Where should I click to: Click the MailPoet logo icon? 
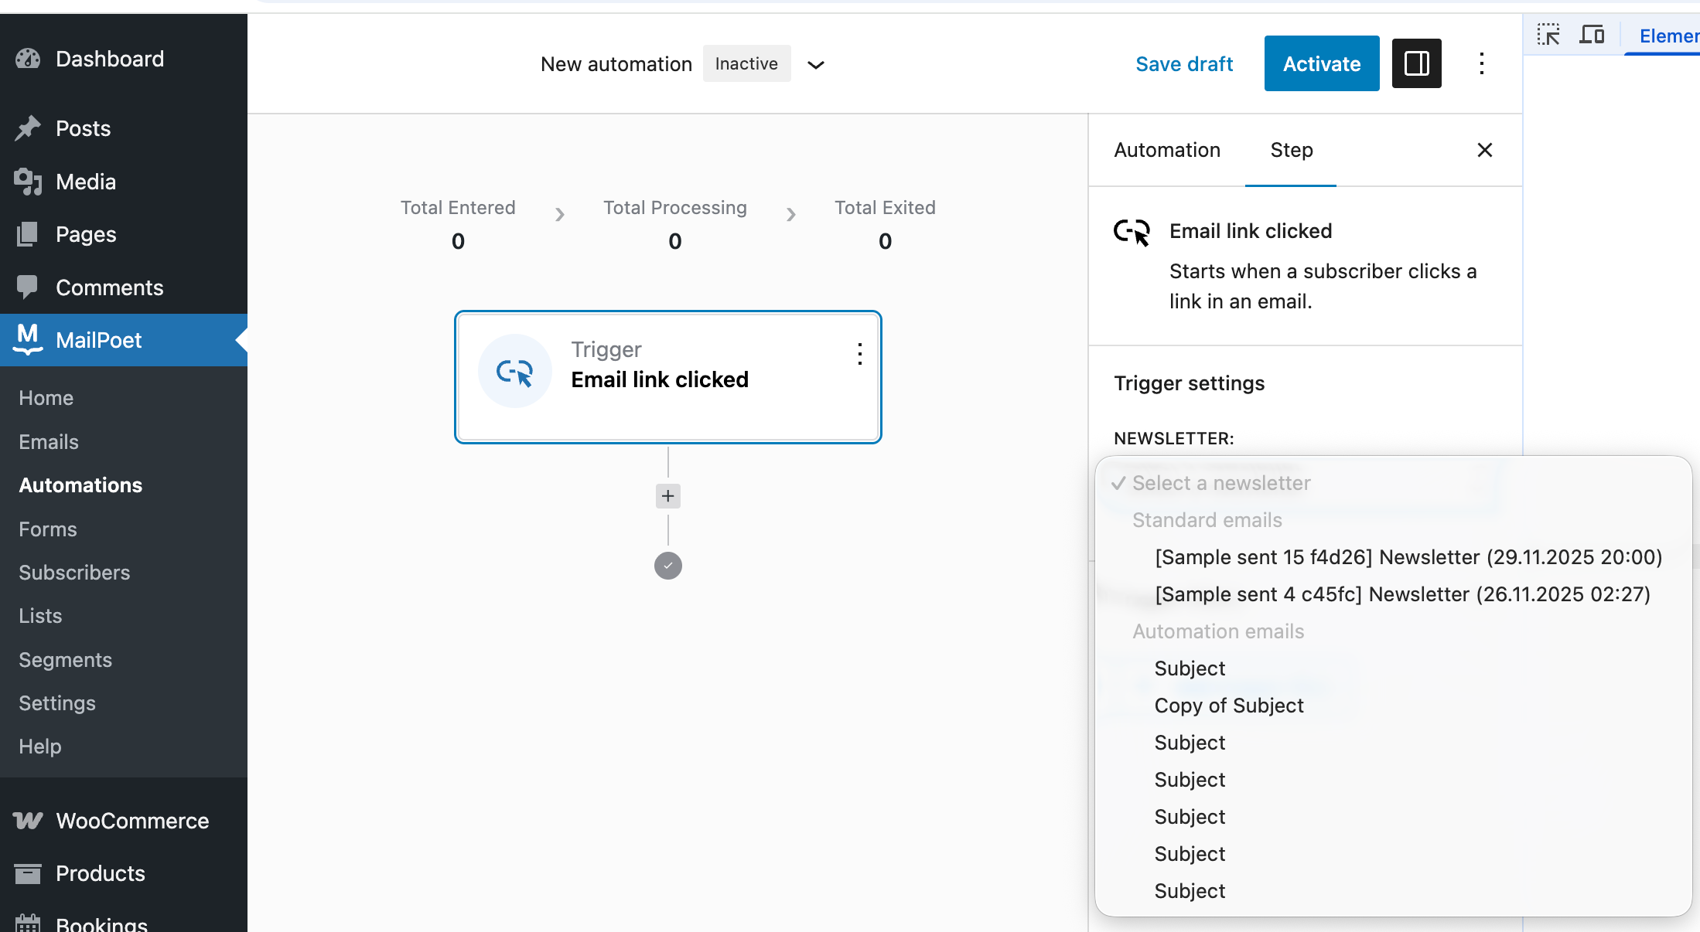click(28, 339)
